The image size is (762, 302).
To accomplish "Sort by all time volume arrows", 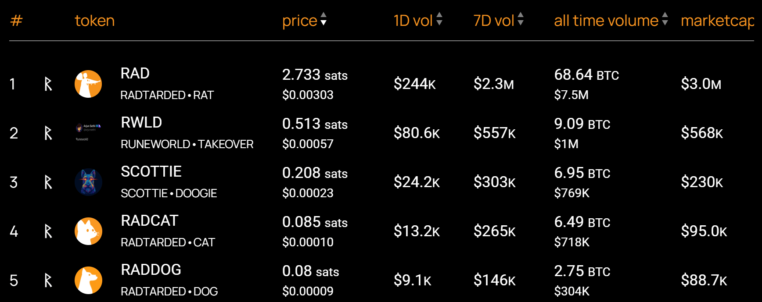I will pyautogui.click(x=665, y=19).
